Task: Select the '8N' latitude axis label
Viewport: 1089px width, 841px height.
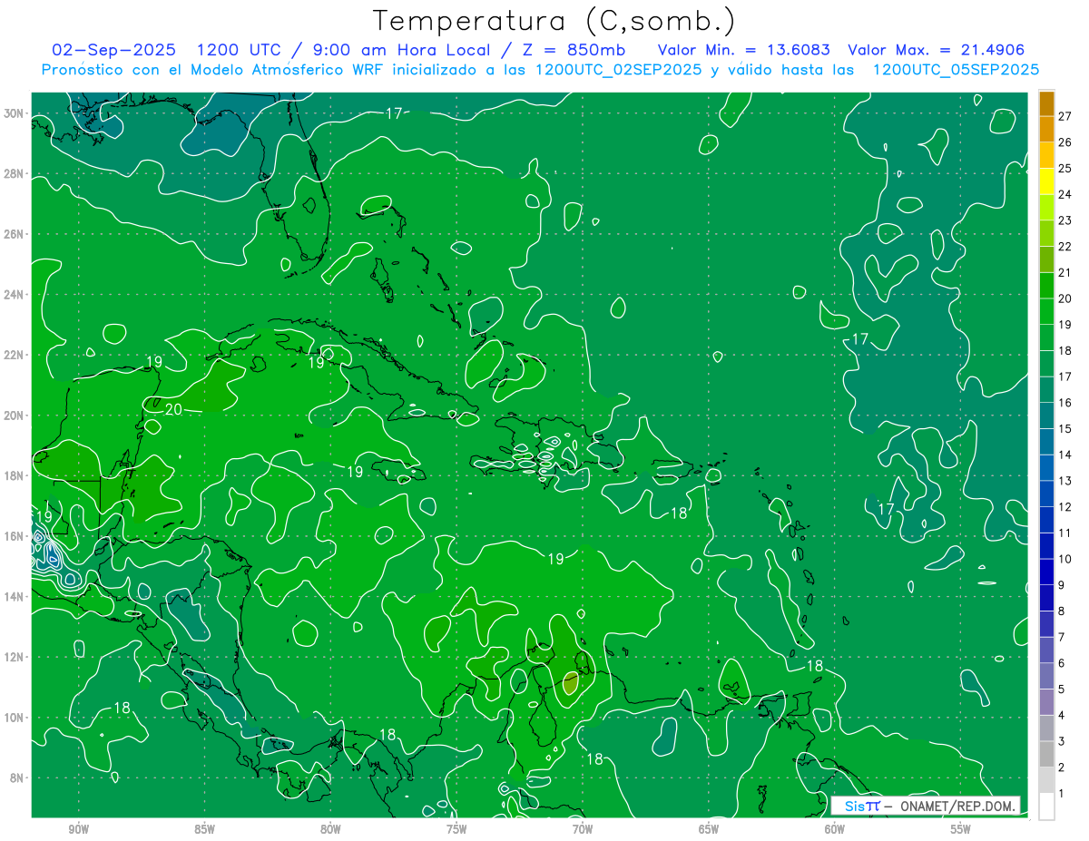Action: 18,777
